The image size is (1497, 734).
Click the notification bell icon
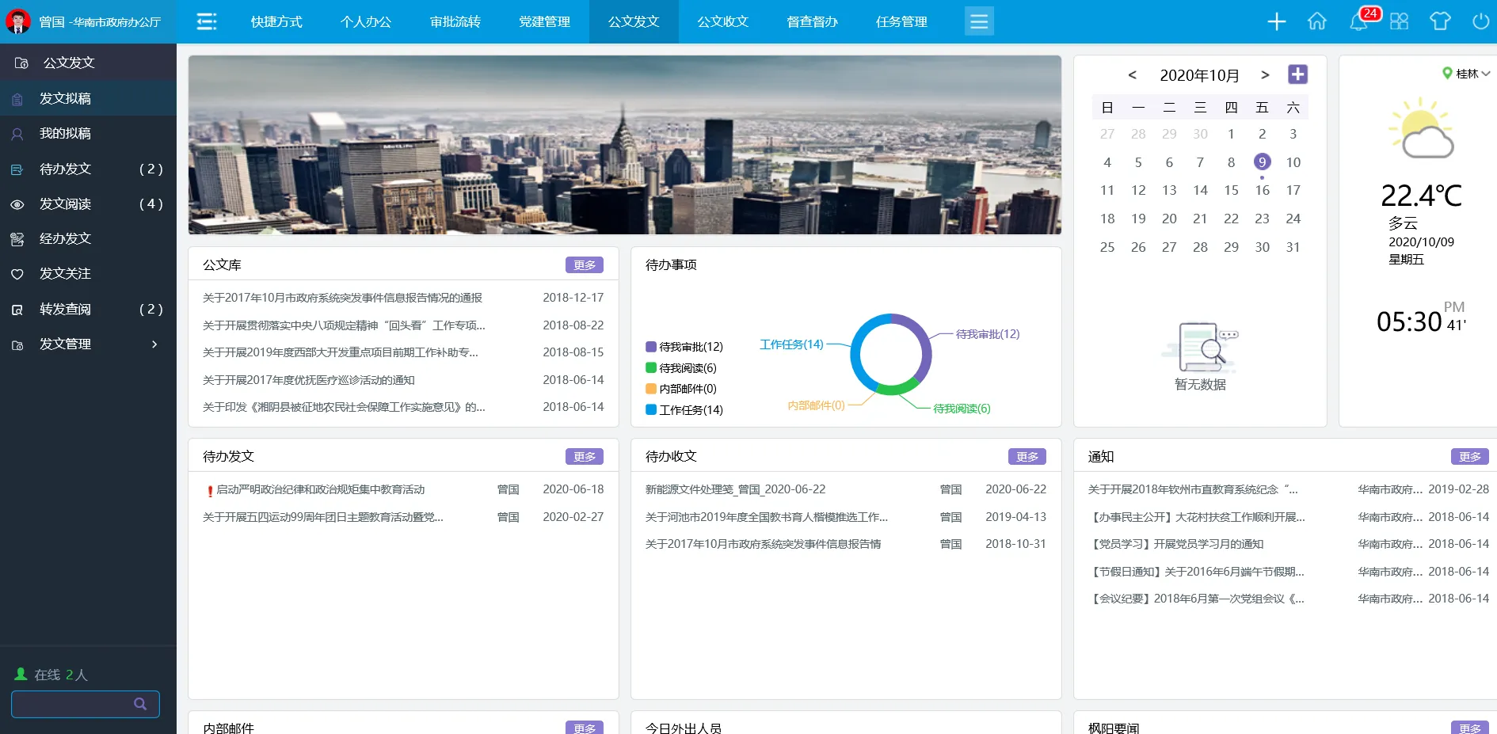coord(1358,22)
